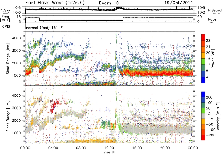This screenshot has width=223, height=154.
Task: Click the '4' power colorbar tick label
Action: (207, 77)
